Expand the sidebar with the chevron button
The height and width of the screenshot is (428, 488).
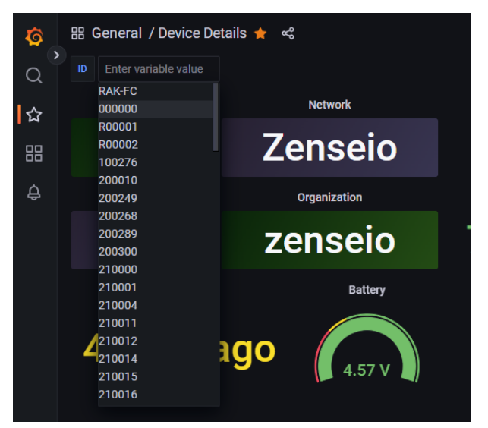[56, 55]
